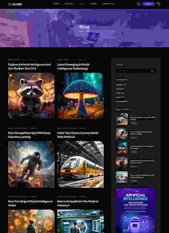
Task: Click the search submit icon in sidebar search box
Action: pos(152,71)
